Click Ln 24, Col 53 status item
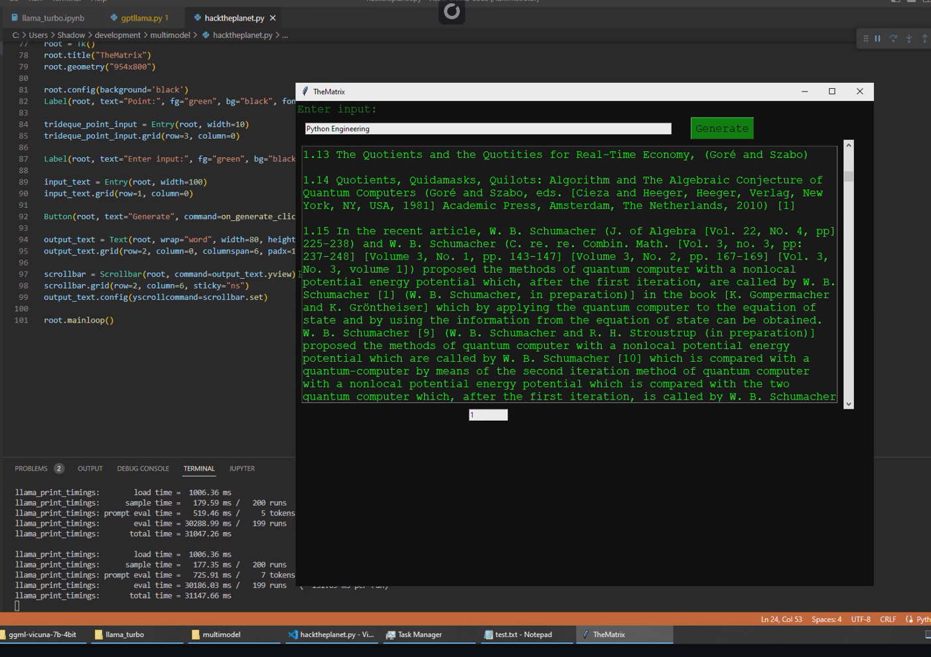 (x=781, y=619)
